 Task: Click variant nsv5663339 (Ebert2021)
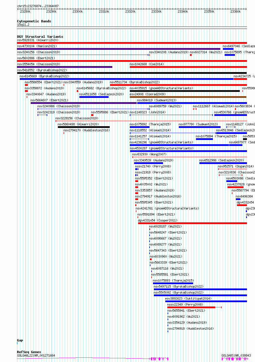tap(168, 262)
